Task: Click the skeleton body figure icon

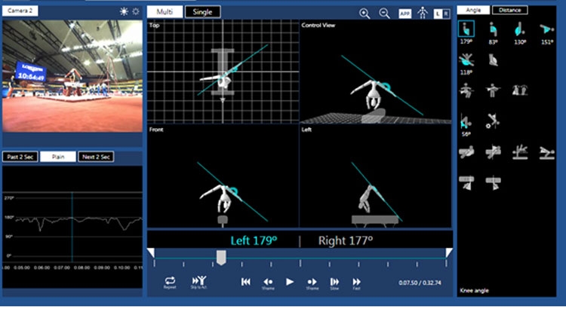Action: tap(423, 13)
